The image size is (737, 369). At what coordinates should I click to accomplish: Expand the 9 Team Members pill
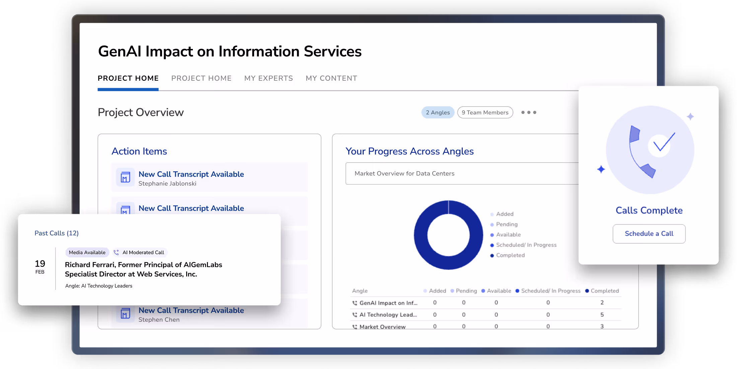485,112
